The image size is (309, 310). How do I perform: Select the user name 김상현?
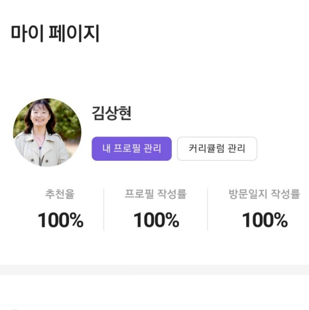tap(111, 113)
